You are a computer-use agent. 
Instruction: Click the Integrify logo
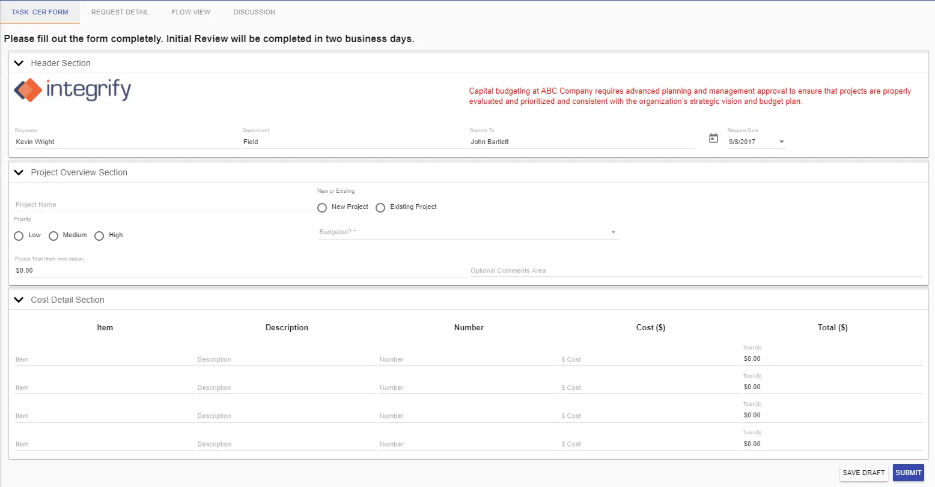point(72,90)
